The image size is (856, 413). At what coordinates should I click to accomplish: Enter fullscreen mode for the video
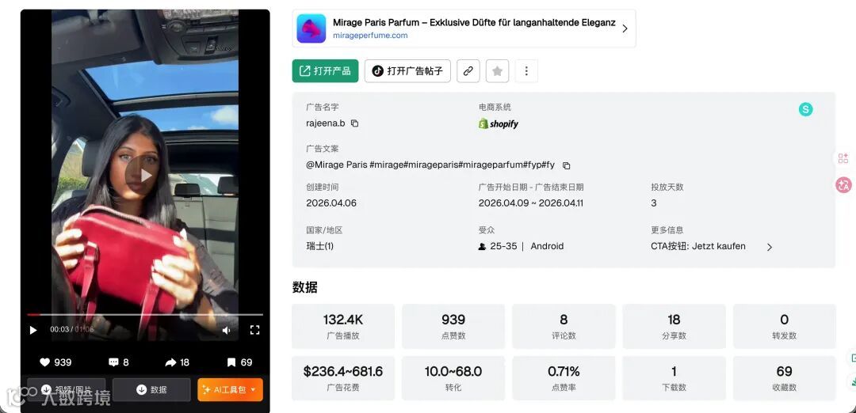coord(254,330)
